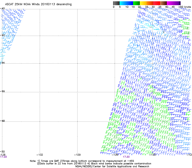Select the latitude label '-50'

[2, 151]
